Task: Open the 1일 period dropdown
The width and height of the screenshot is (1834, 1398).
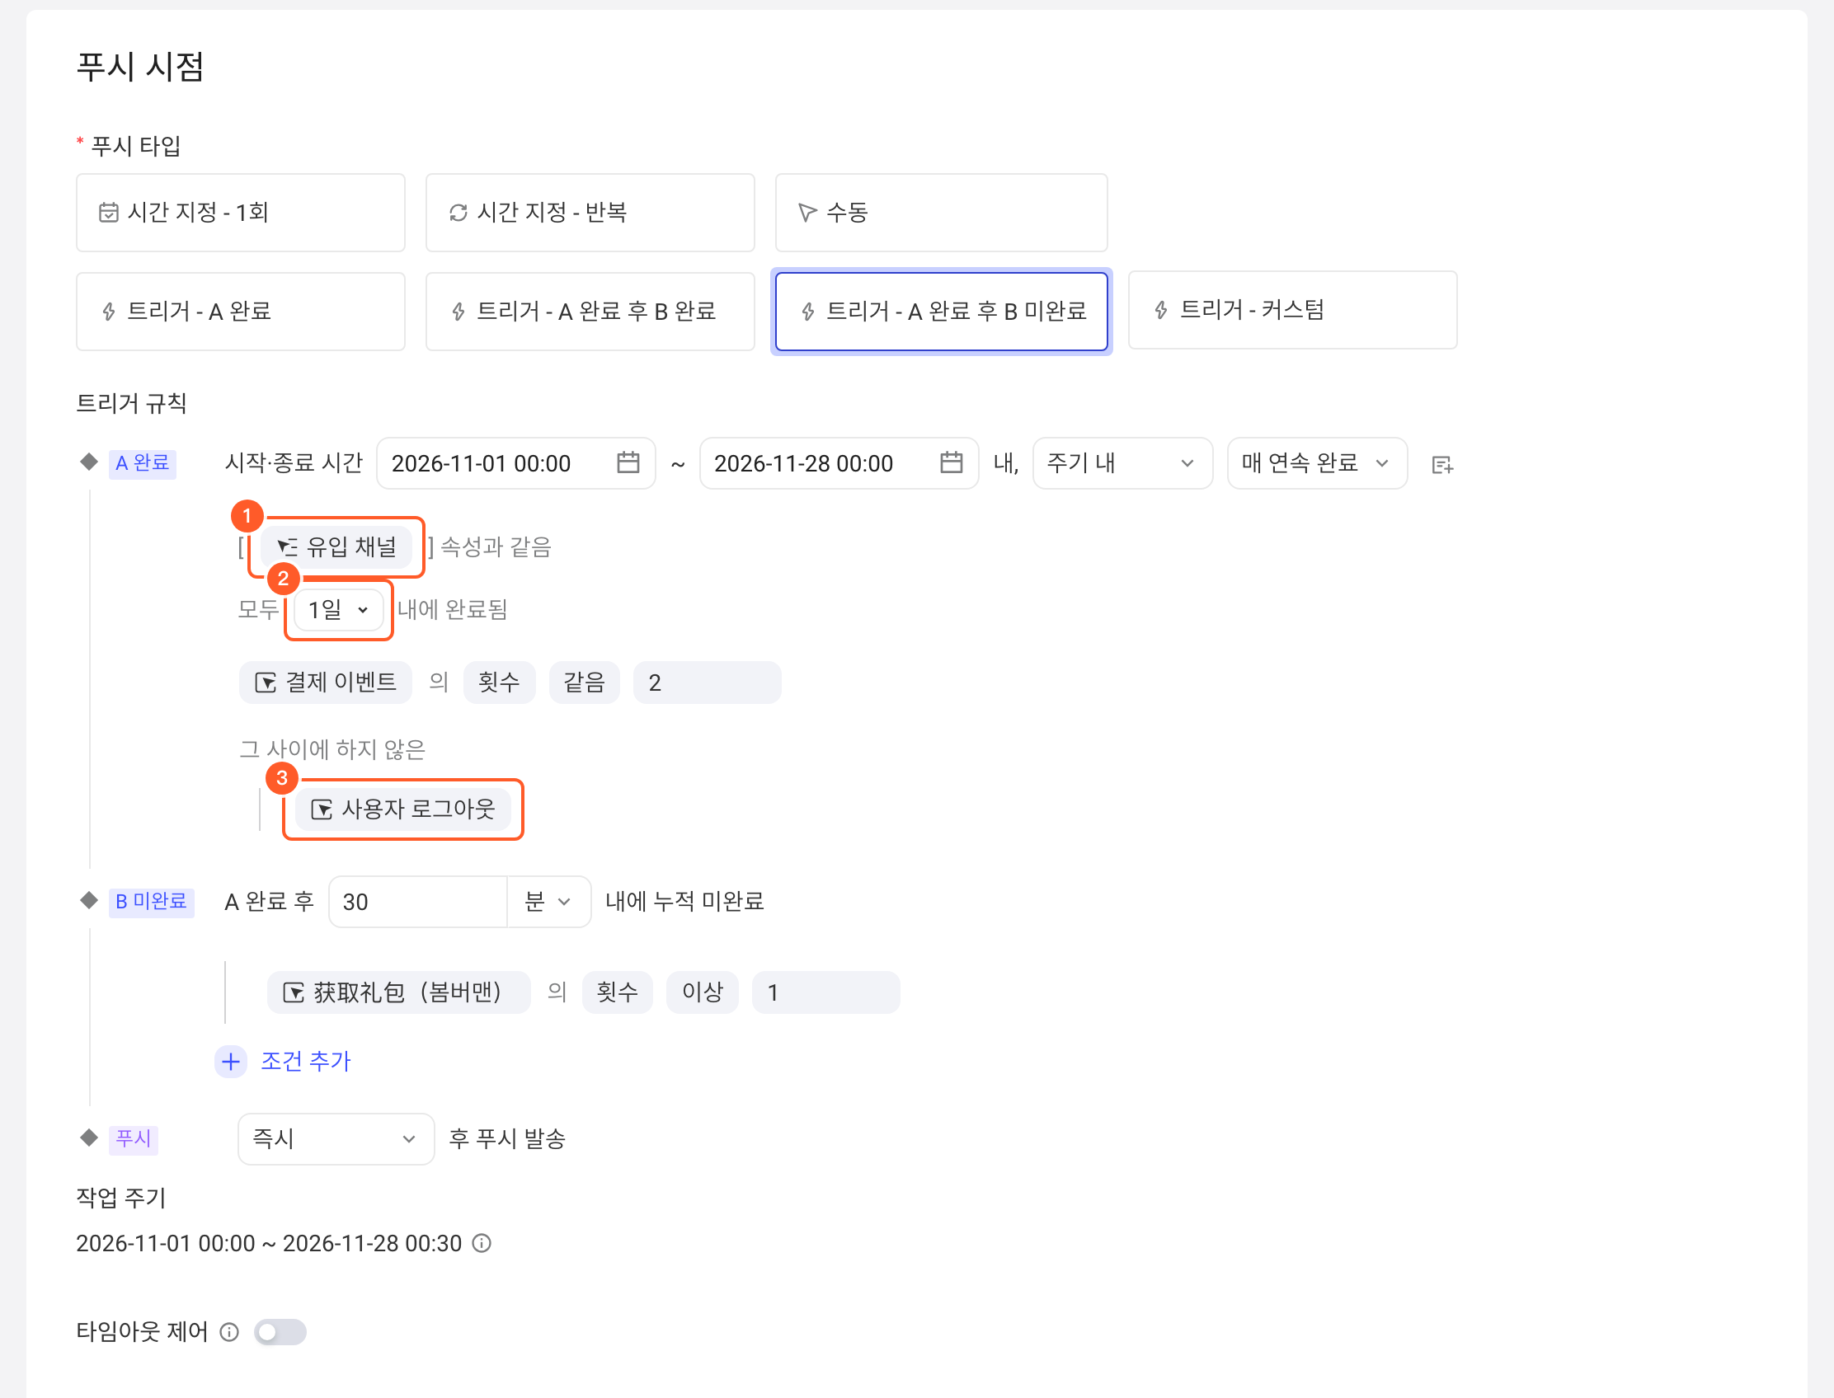Action: click(339, 610)
